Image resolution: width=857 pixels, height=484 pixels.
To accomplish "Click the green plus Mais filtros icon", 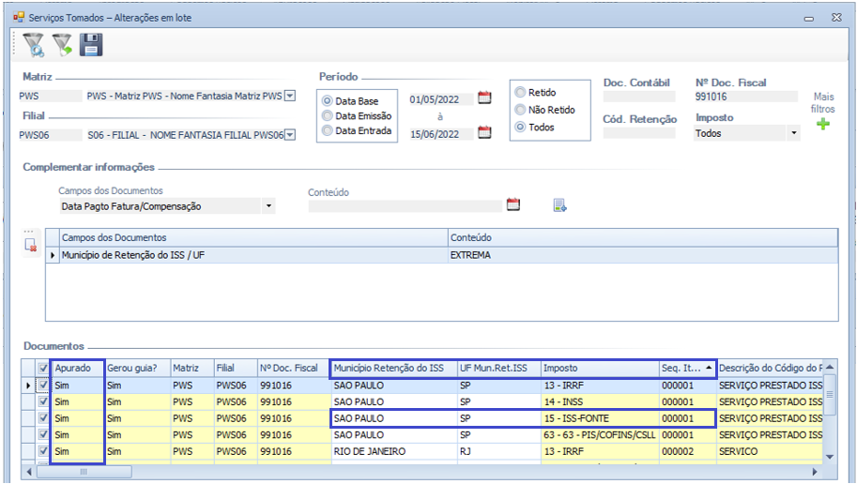I will click(x=823, y=124).
